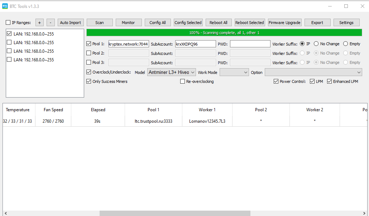This screenshot has height=216, width=369.
Task: Click the minus button to remove IP range
Action: pos(51,23)
